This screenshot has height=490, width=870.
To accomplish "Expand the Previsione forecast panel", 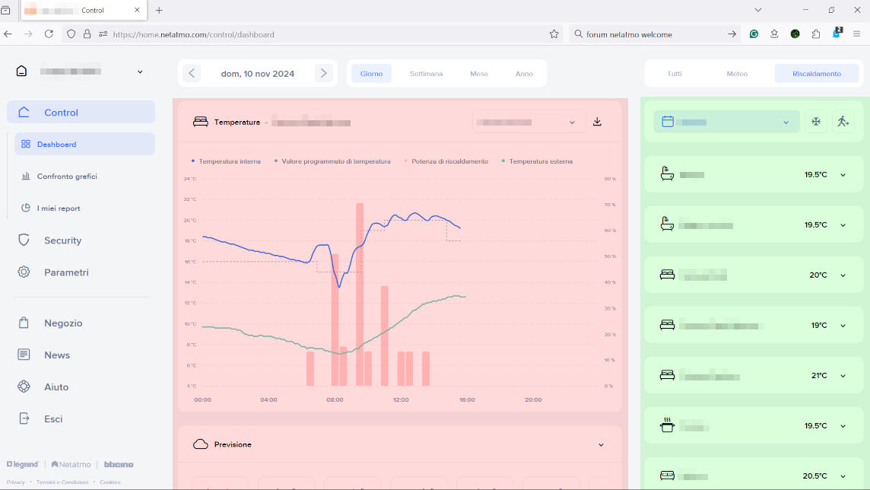I will pyautogui.click(x=601, y=444).
